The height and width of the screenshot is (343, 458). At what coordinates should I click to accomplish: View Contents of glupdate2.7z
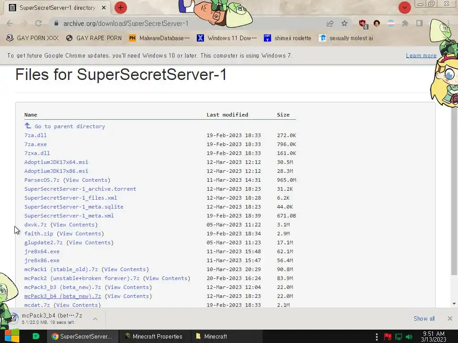90,243
